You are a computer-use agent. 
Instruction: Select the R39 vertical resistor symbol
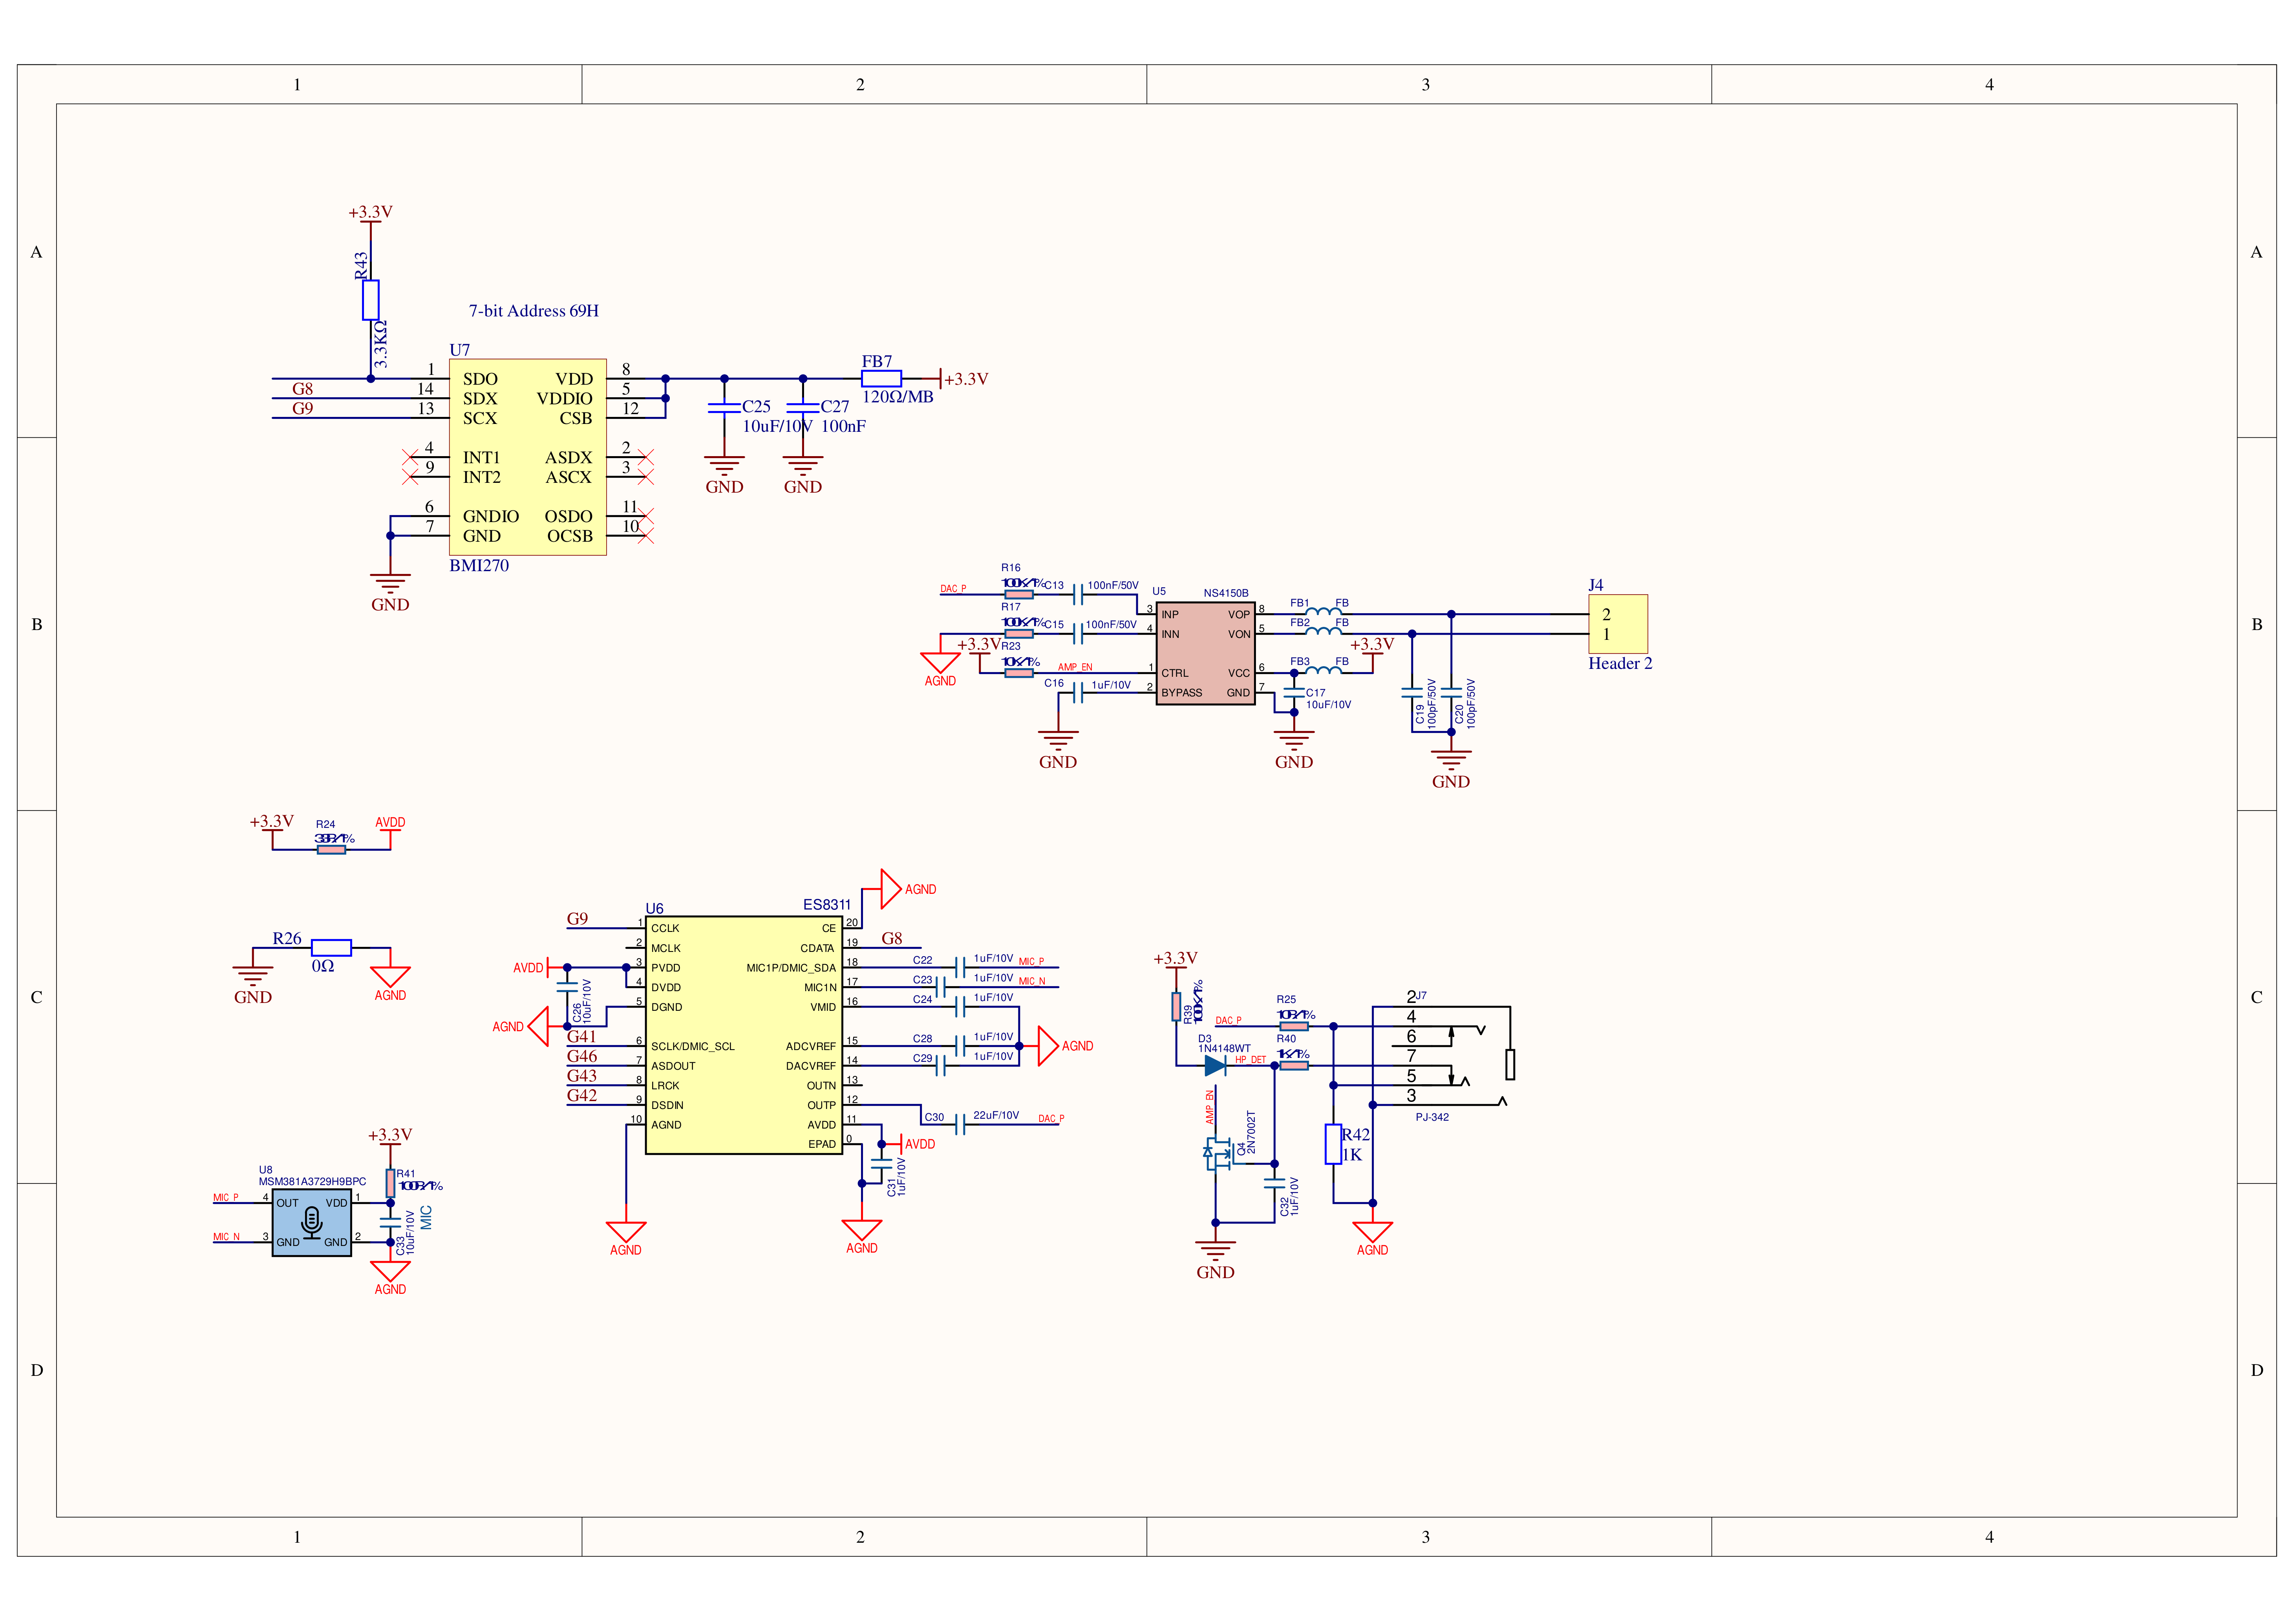1176,1007
